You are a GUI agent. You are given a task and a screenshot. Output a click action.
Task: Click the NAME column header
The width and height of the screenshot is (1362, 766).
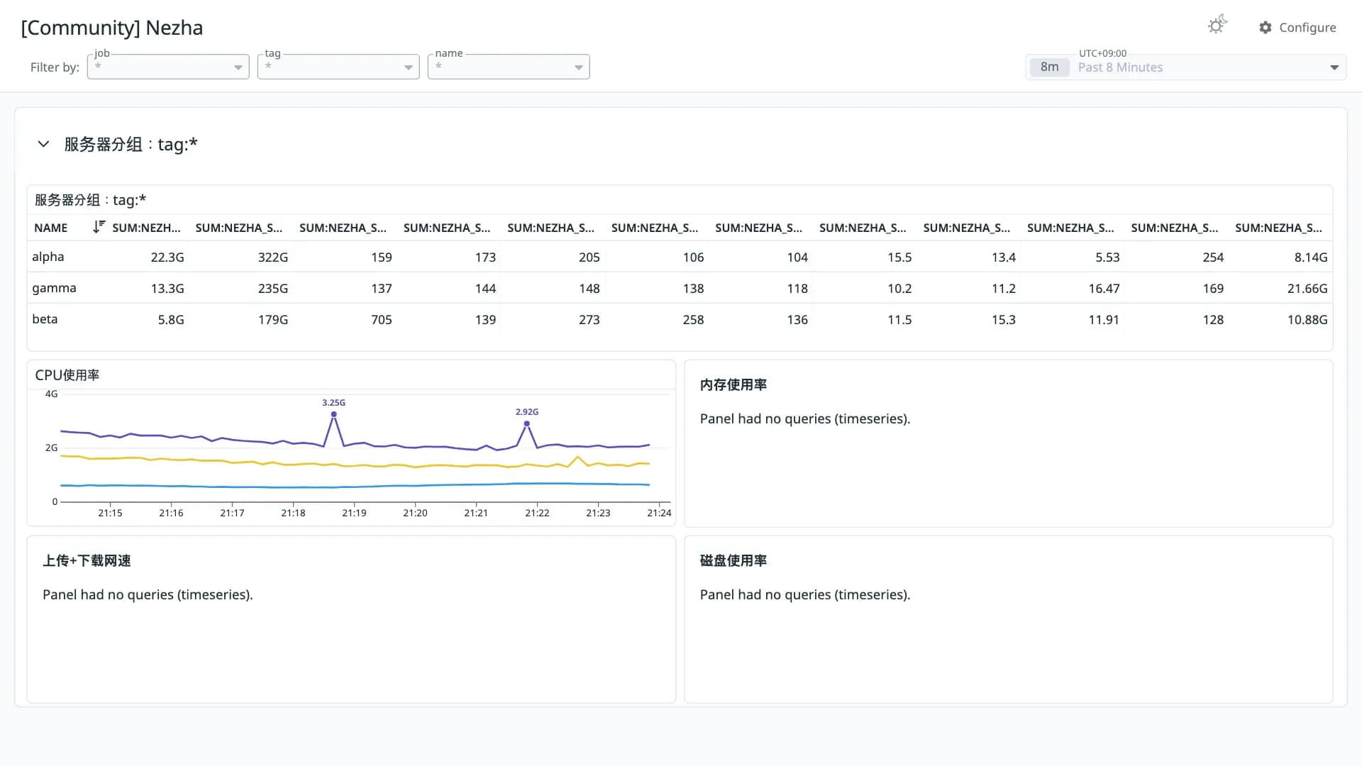(x=51, y=228)
